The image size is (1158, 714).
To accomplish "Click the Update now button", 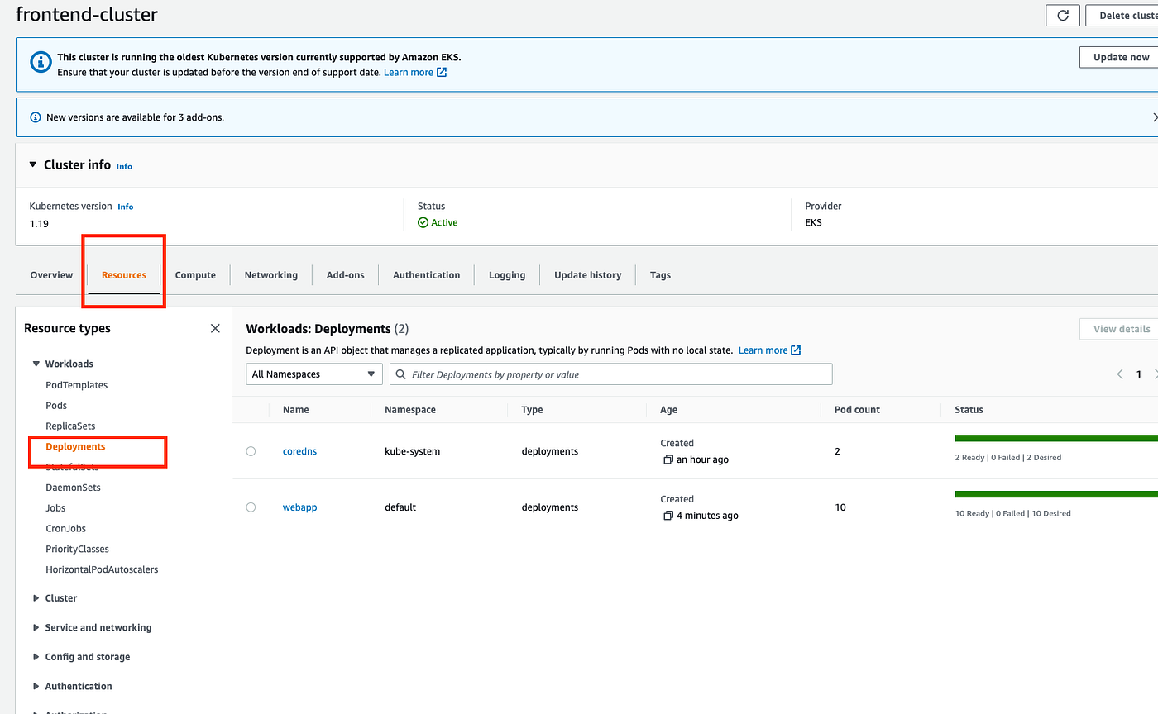I will (1119, 57).
